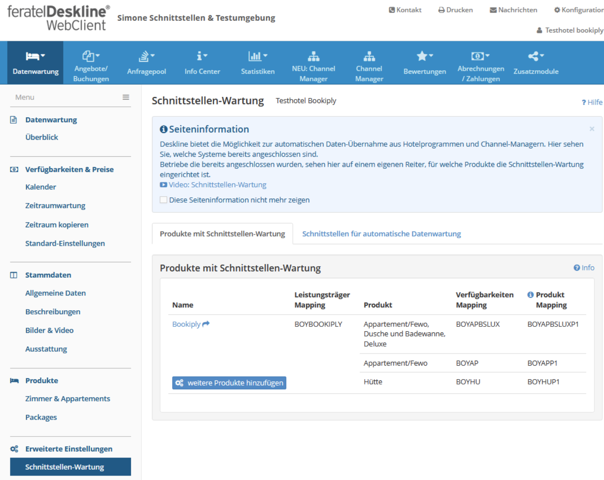Image resolution: width=604 pixels, height=480 pixels.
Task: Click the Stammdaten columns icon
Action: click(x=13, y=275)
